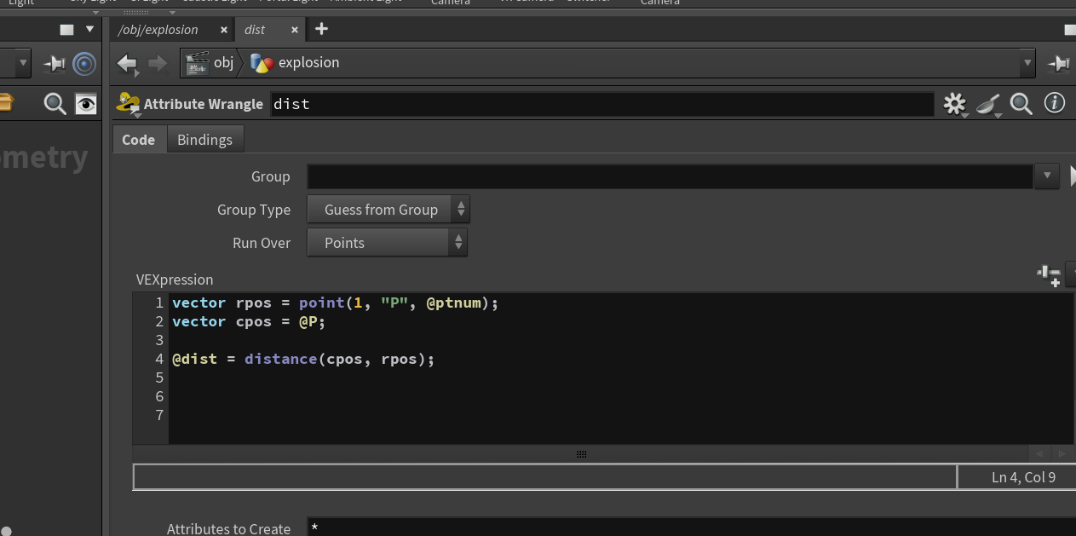Image resolution: width=1076 pixels, height=536 pixels.
Task: Open the gear settings menu for dist node
Action: click(x=955, y=104)
